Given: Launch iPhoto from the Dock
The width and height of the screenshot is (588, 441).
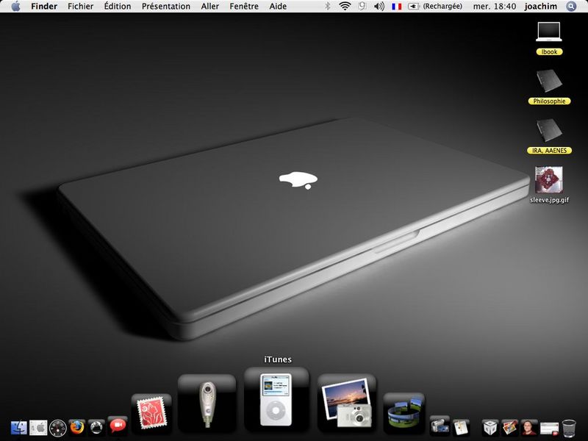Looking at the screenshot, I should pos(347,403).
